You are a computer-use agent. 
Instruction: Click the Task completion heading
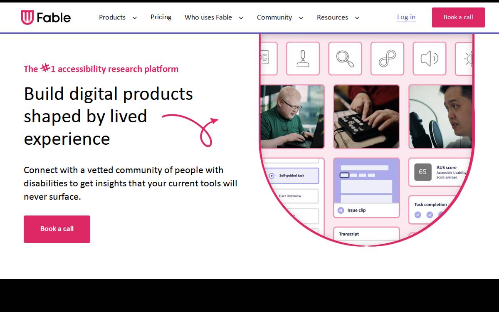coord(430,204)
